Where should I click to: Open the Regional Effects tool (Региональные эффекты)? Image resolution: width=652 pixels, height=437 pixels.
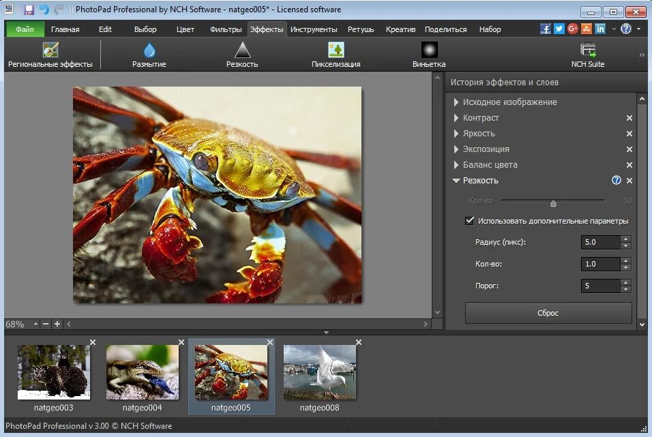click(x=50, y=55)
